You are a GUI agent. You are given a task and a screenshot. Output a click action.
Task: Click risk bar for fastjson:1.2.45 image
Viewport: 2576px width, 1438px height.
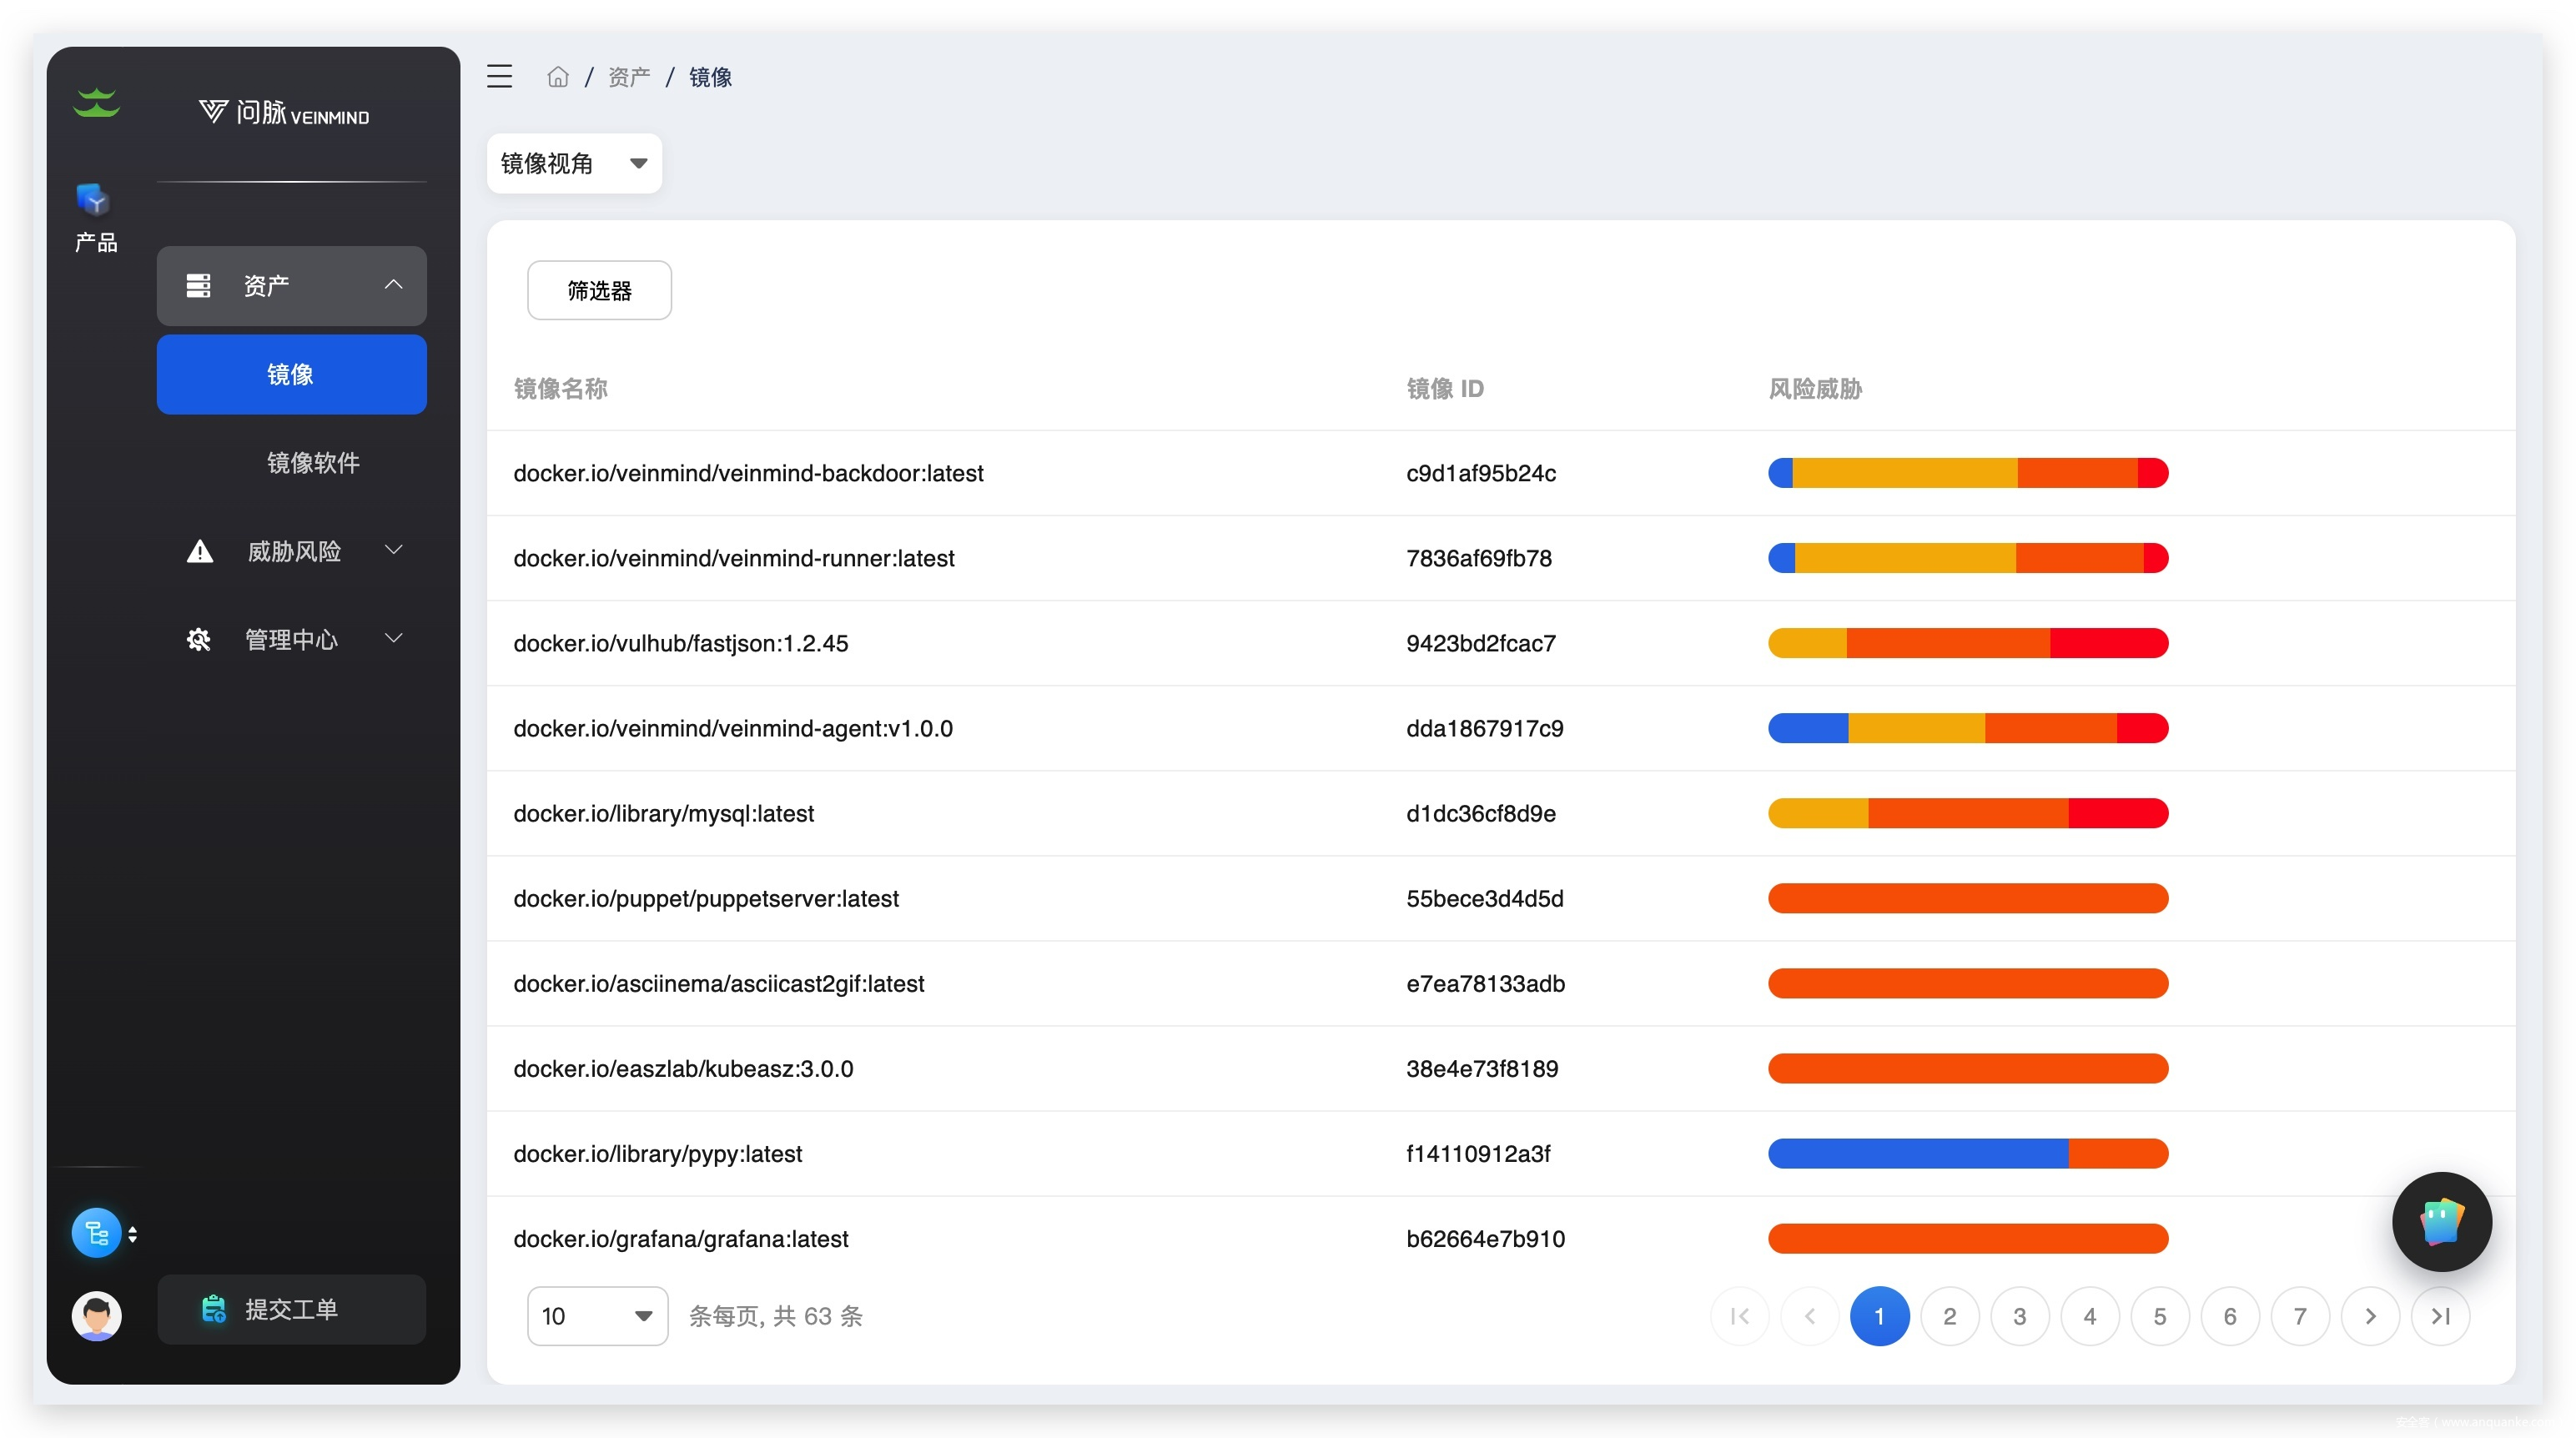click(x=1967, y=643)
